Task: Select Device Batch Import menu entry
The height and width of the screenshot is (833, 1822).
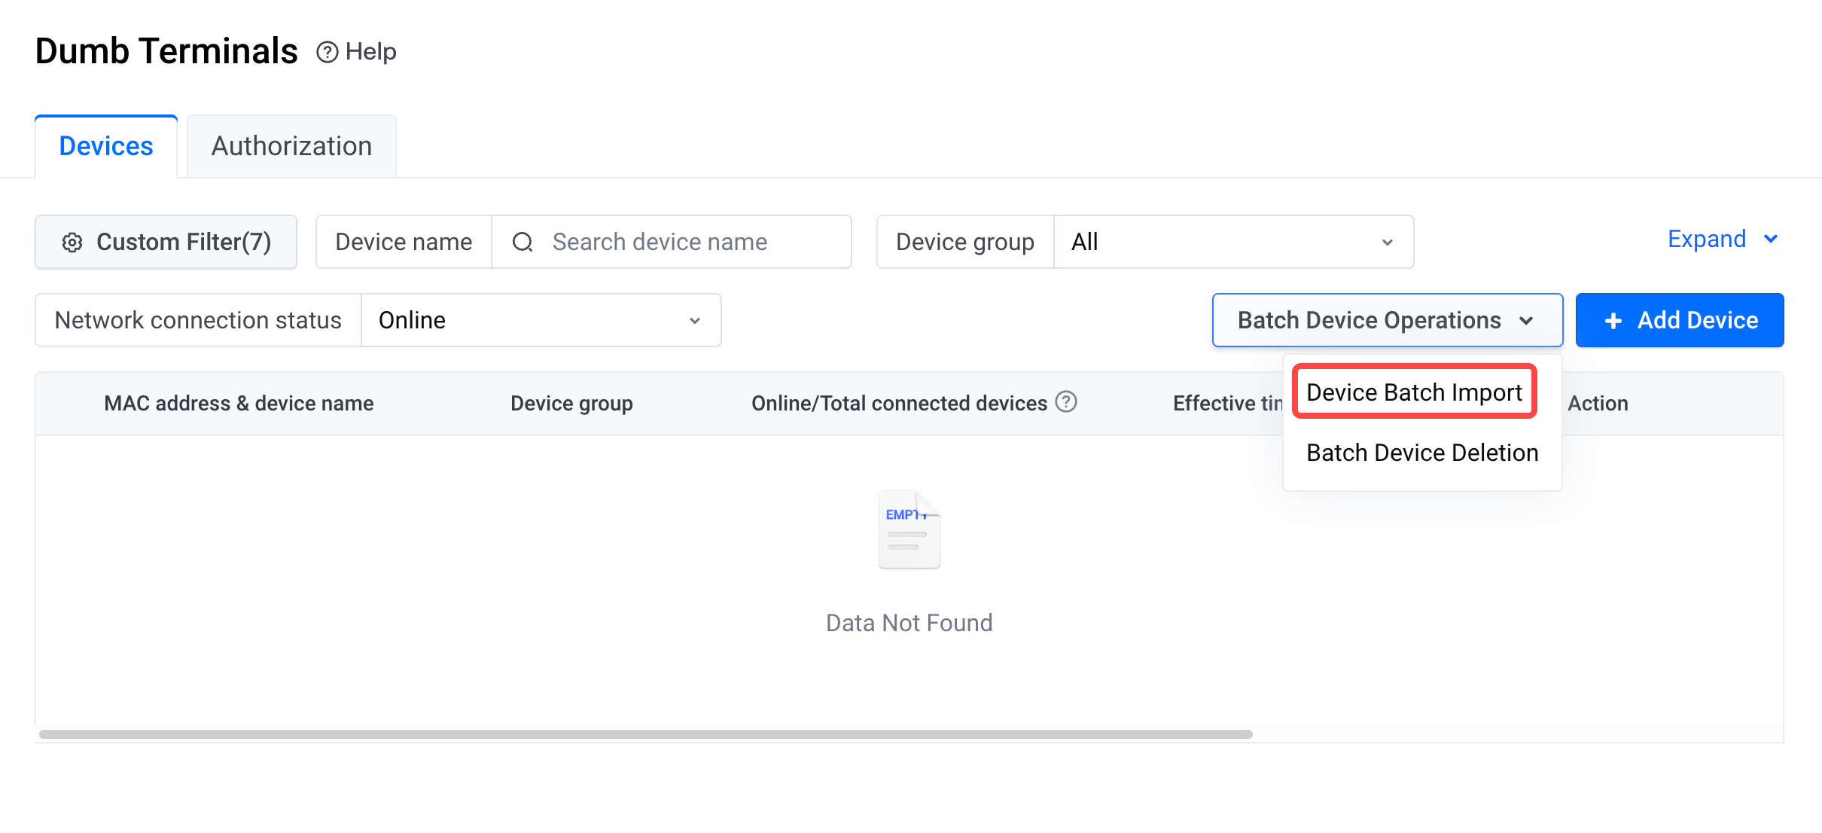Action: (x=1414, y=392)
